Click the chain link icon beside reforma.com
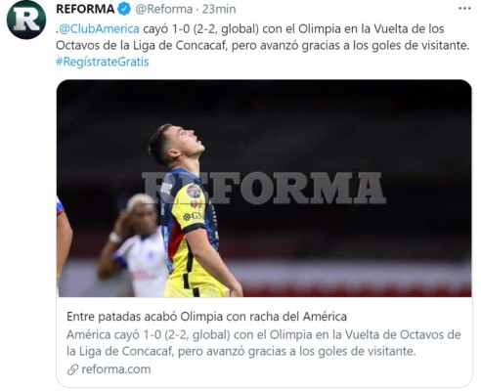Screen dimensions: 481x391 72,369
